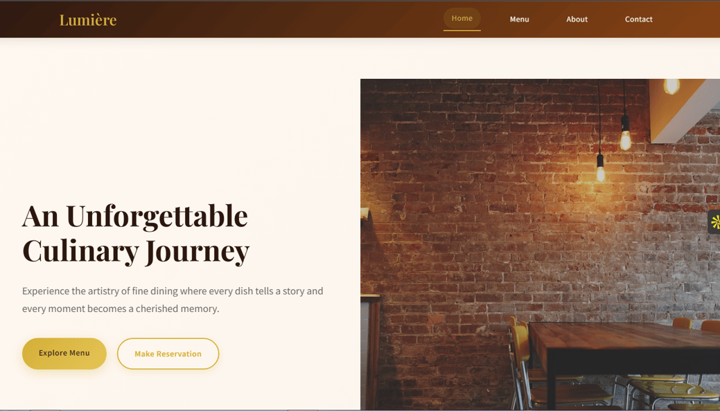Click the gold underline beneath Home tab

pos(462,30)
